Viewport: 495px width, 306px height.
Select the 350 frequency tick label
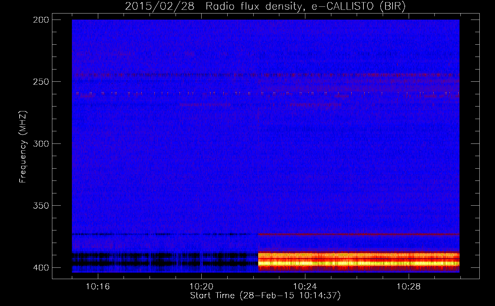pos(41,206)
